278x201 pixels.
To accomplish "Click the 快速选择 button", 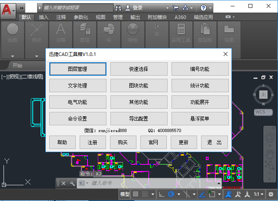I will click(x=139, y=69).
